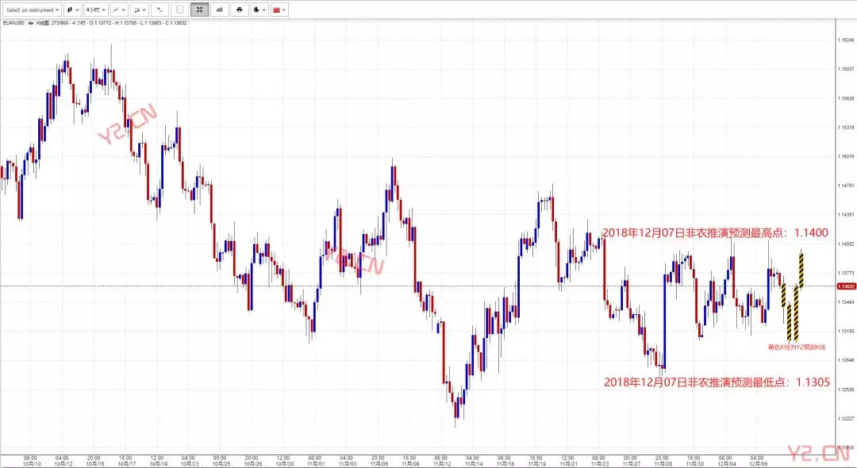Open the indicators line tool menu
Screen dimensions: 857x468
(118, 10)
